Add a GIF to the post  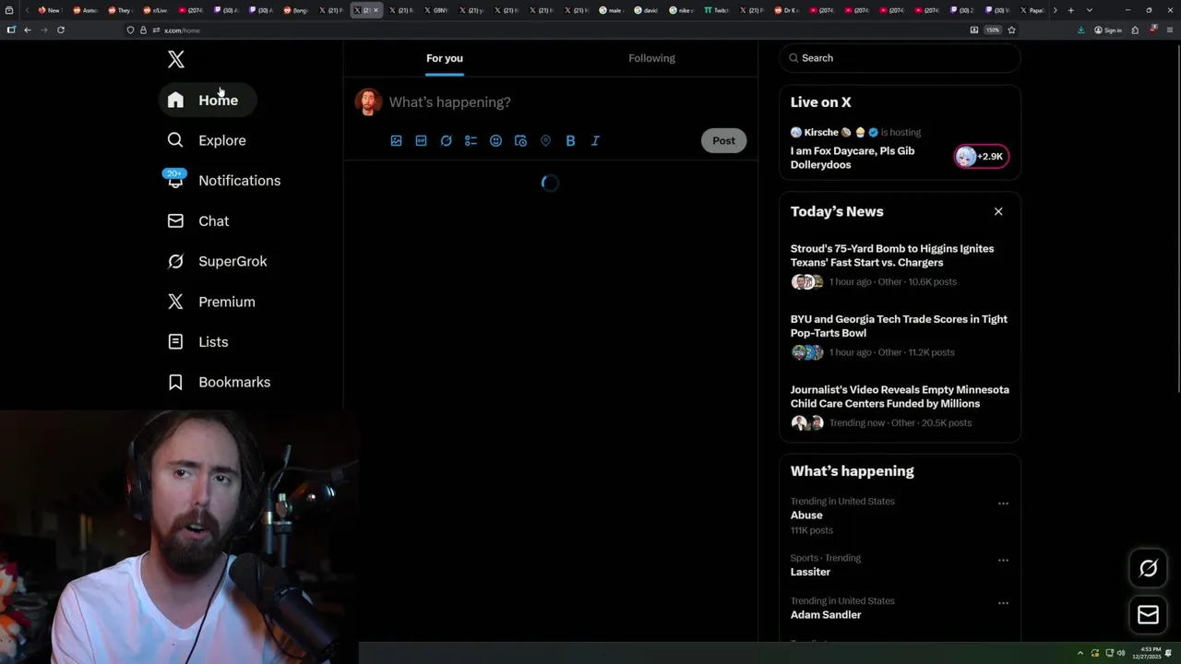click(x=421, y=141)
